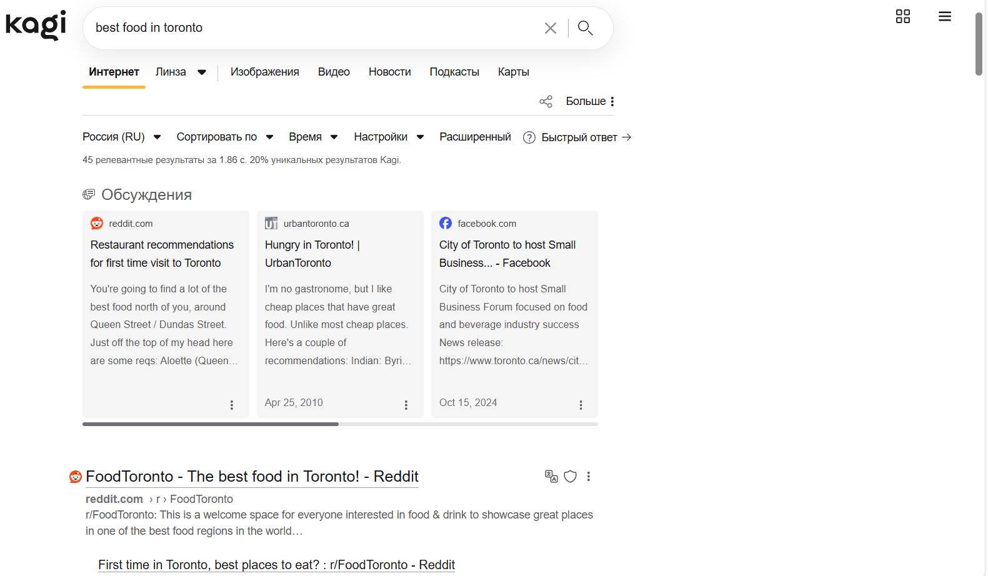Image resolution: width=988 pixels, height=576 pixels.
Task: Open the Сортировать по dropdown
Action: 225,137
